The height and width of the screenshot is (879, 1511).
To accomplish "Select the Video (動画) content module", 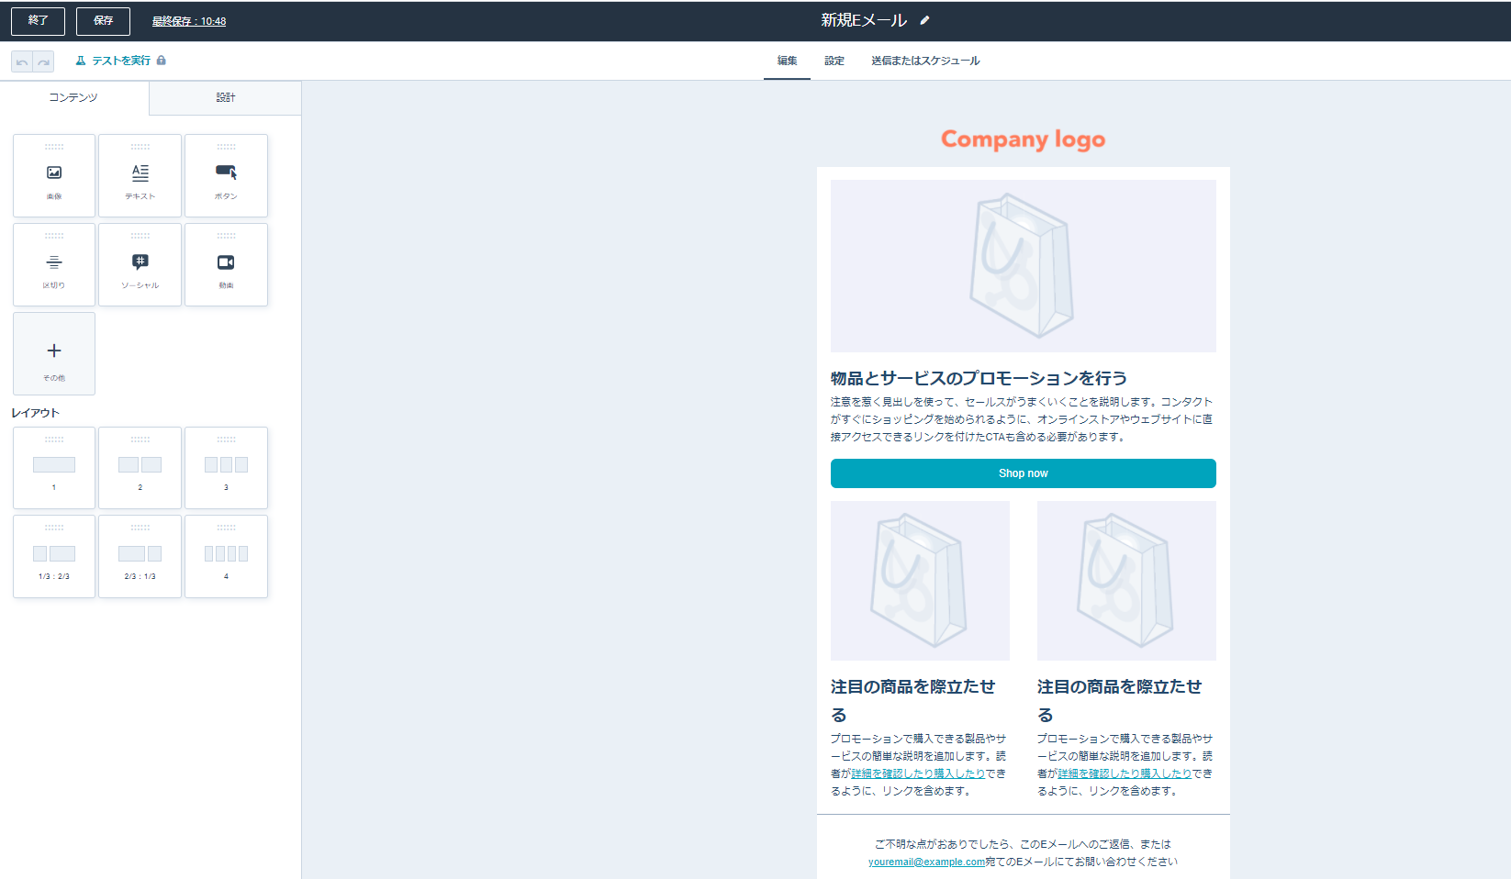I will click(226, 264).
